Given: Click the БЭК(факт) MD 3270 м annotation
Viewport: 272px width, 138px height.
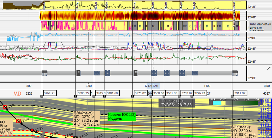Looking at the screenshot, I should [84, 118].
